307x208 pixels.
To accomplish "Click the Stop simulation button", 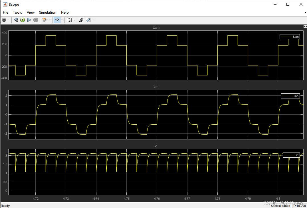I will click(x=36, y=20).
